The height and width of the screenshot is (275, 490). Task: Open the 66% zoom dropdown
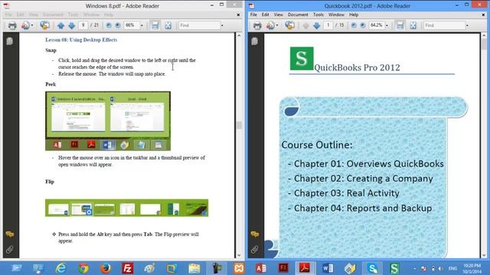click(x=142, y=25)
